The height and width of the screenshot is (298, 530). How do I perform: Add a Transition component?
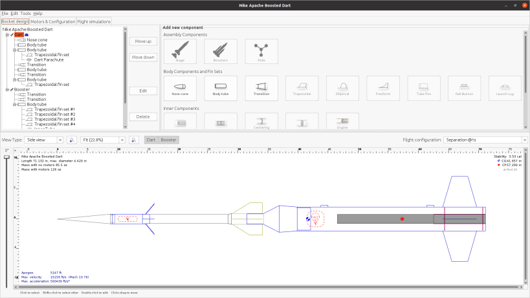[261, 88]
